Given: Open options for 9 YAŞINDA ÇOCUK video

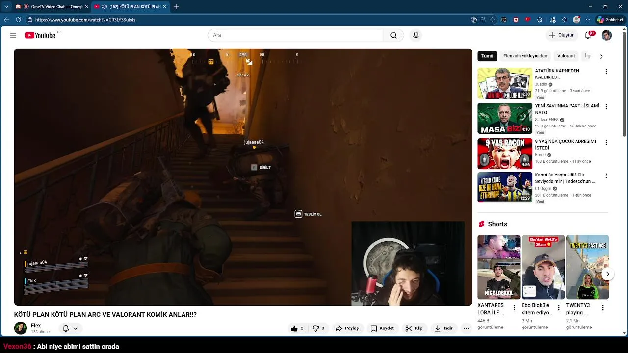Looking at the screenshot, I should pyautogui.click(x=606, y=142).
